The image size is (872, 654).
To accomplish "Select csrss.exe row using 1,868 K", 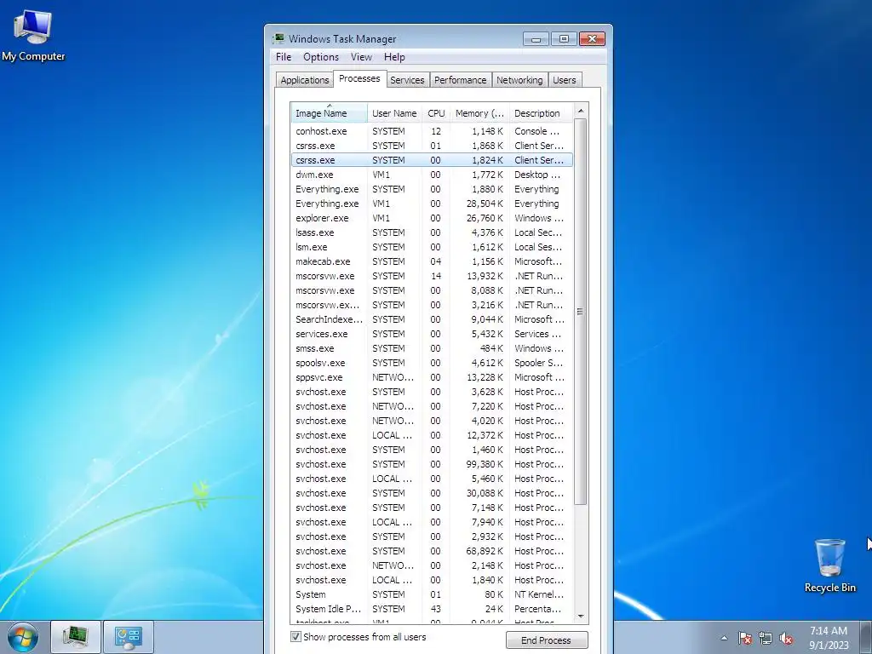I will (432, 146).
